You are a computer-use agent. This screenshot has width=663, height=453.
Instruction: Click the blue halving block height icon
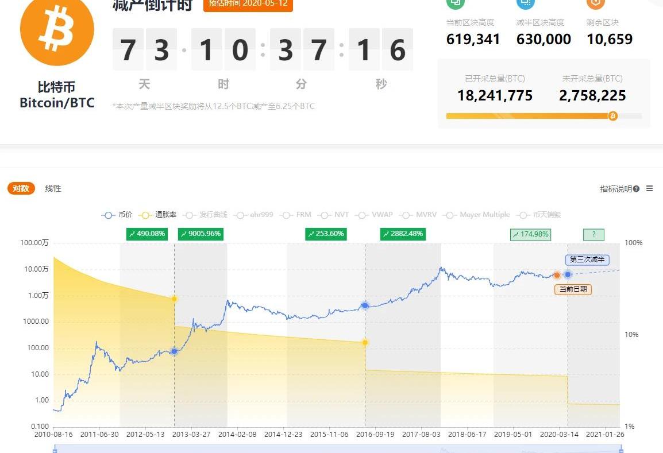coord(525,3)
